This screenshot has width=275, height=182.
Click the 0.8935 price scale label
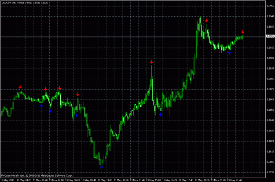coord(270,27)
